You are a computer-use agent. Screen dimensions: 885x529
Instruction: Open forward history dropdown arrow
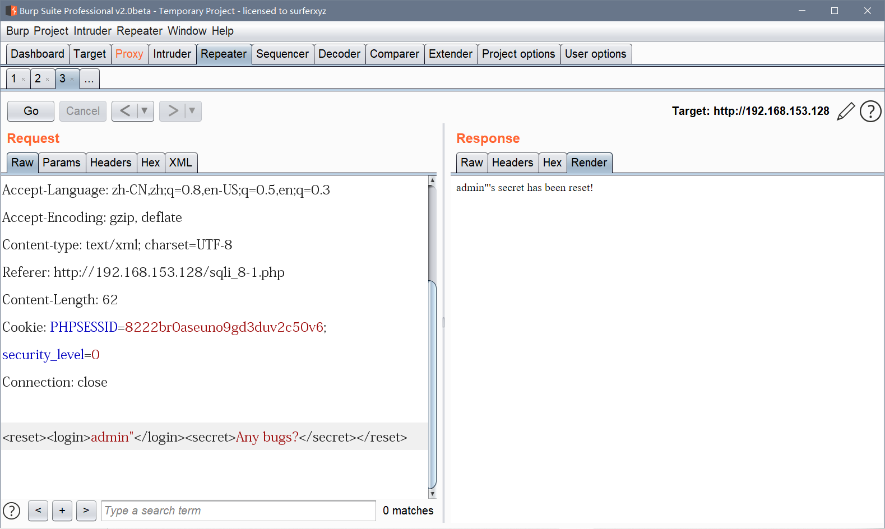pos(192,111)
